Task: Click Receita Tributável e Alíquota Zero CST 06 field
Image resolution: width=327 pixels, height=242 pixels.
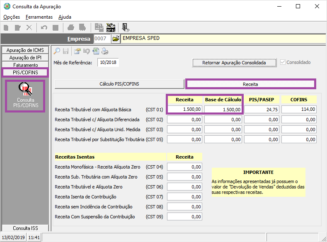Action: coord(184,187)
